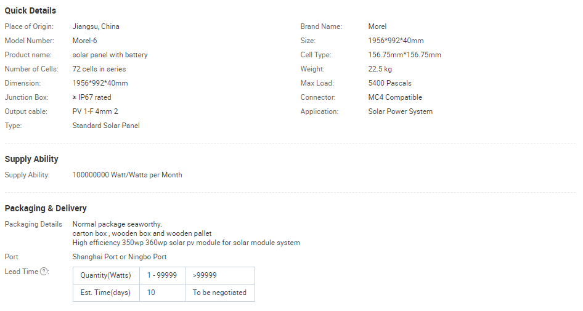The image size is (583, 311).
Task: Click 'Shanghai Port or Ningbo Port' text
Action: click(x=120, y=257)
